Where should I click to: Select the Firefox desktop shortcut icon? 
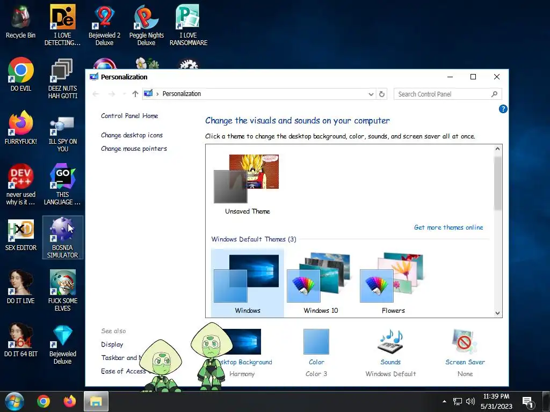pyautogui.click(x=21, y=127)
